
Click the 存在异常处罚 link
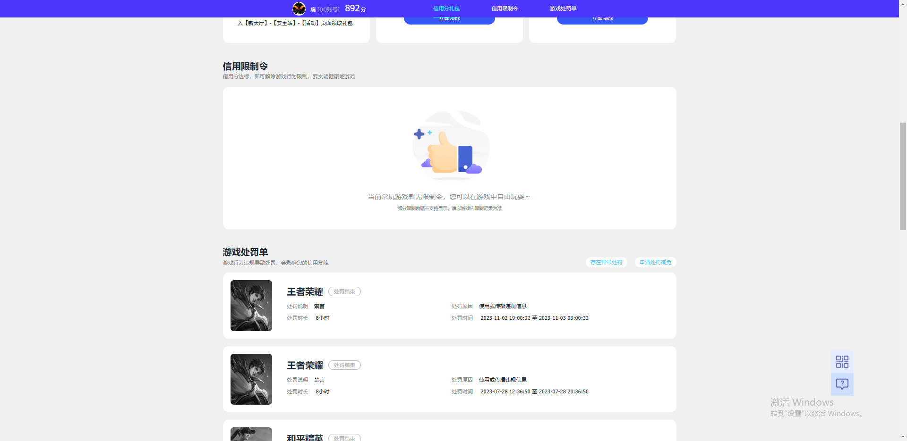pos(606,262)
